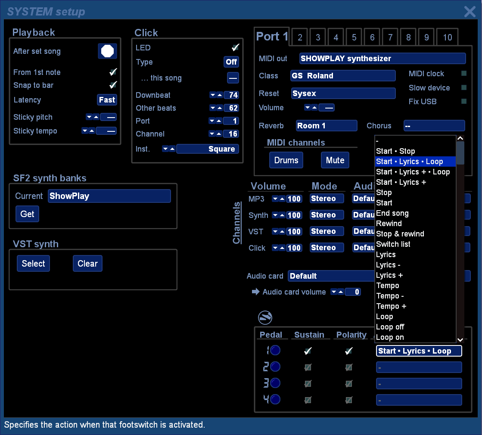This screenshot has width=482, height=435.
Task: Click pedal 3 round indicator
Action: pos(275,383)
